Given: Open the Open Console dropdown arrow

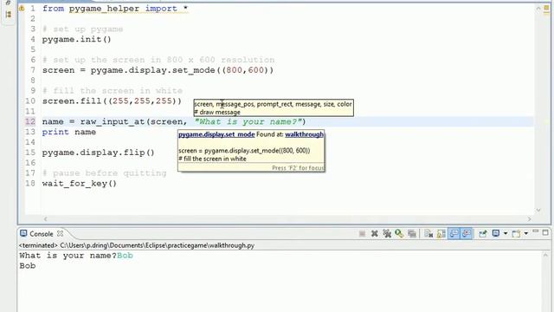Looking at the screenshot, I should pos(526,234).
